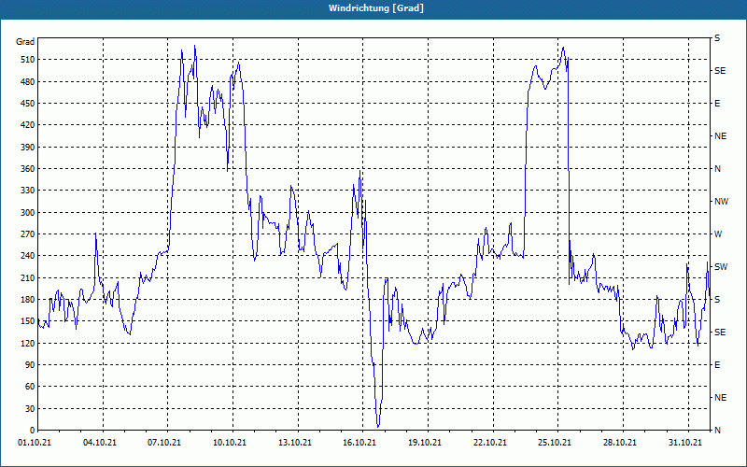Select the 420 y-axis value
Image resolution: width=747 pixels, height=467 pixels.
pyautogui.click(x=28, y=125)
